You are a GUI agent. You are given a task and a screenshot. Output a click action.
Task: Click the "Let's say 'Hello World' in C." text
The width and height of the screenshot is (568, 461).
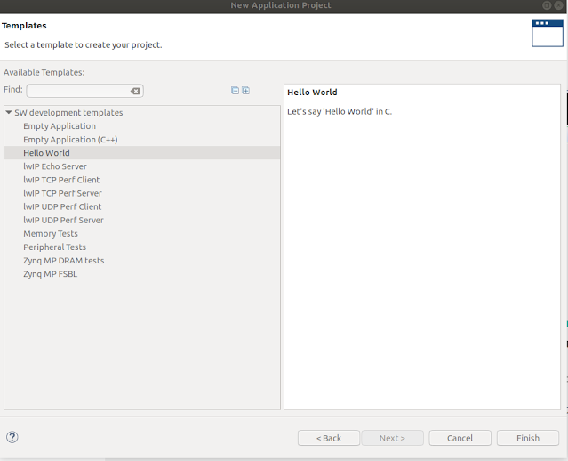pos(340,111)
